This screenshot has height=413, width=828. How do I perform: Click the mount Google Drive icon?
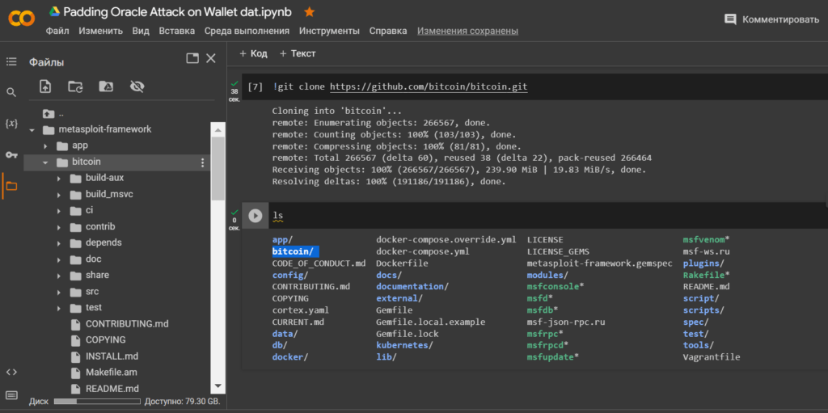point(106,86)
